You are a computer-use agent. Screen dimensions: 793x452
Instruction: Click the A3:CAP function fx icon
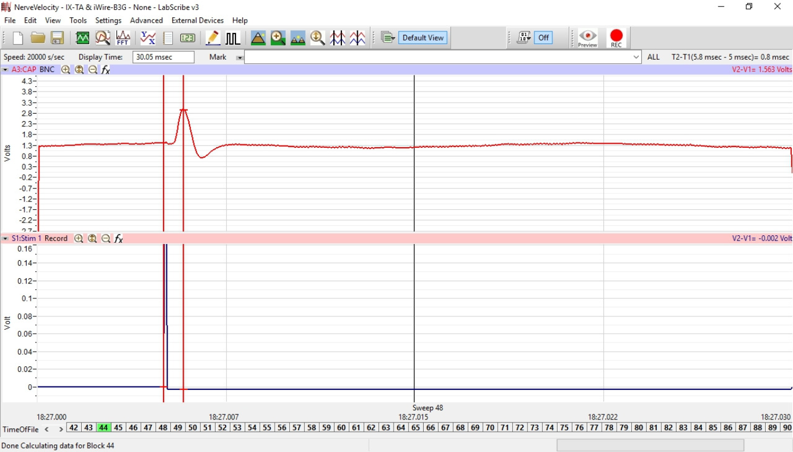[x=106, y=70]
